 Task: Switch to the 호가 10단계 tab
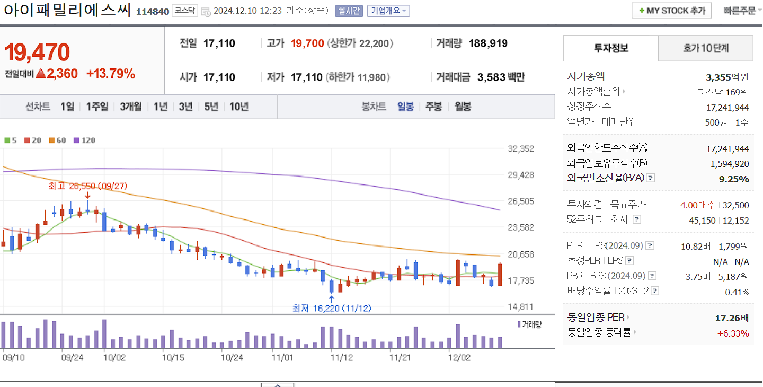tap(705, 48)
